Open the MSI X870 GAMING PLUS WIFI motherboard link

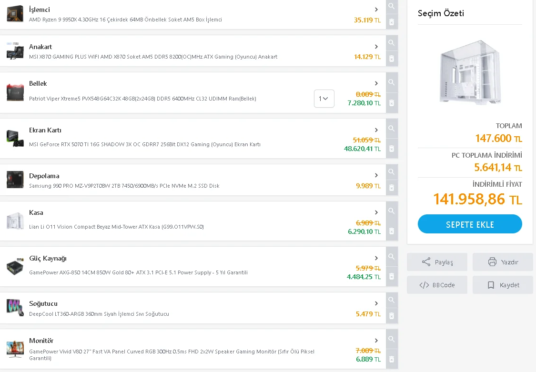tap(153, 57)
